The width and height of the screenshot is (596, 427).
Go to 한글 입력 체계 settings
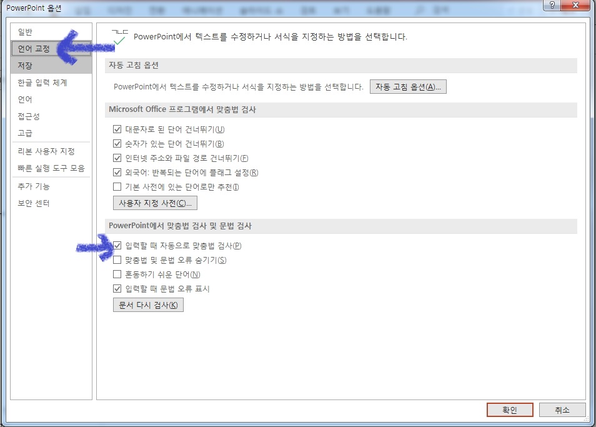point(51,83)
